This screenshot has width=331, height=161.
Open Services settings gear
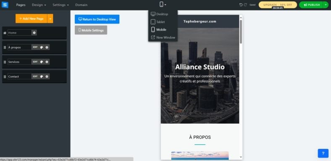pyautogui.click(x=47, y=62)
